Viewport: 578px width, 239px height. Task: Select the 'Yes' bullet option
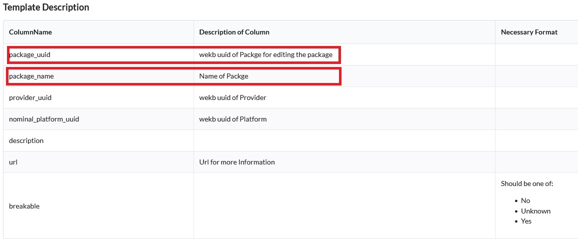(526, 221)
